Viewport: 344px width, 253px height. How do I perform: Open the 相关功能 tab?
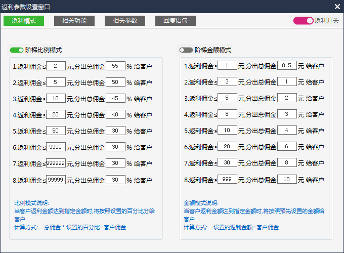click(x=74, y=21)
